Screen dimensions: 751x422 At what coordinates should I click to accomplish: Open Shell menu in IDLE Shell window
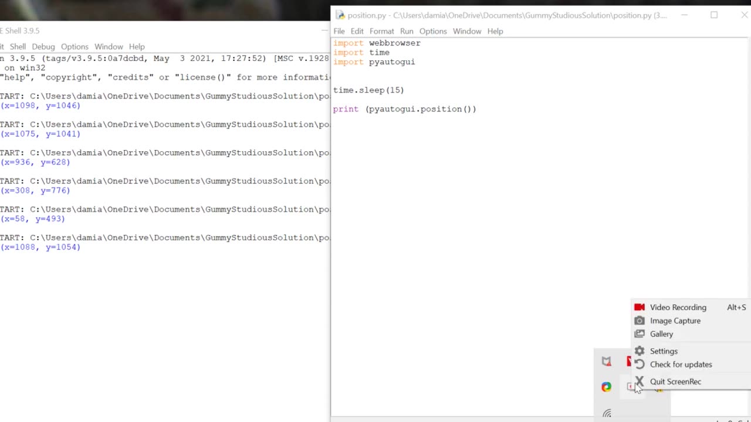coord(18,46)
